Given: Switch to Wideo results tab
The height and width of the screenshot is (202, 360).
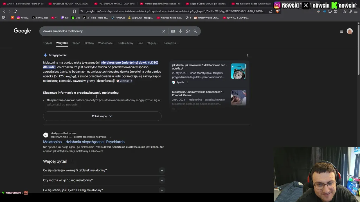Looking at the screenshot, I should (x=76, y=43).
